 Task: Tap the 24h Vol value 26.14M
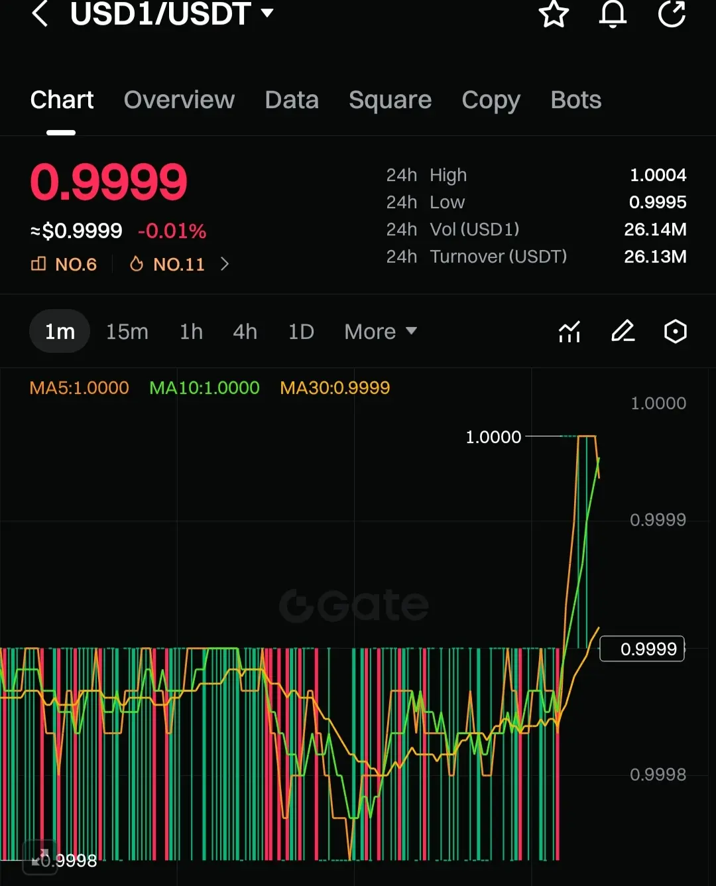point(655,229)
